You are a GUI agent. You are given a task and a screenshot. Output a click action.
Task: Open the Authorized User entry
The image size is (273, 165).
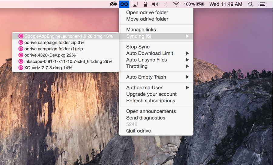(x=156, y=87)
